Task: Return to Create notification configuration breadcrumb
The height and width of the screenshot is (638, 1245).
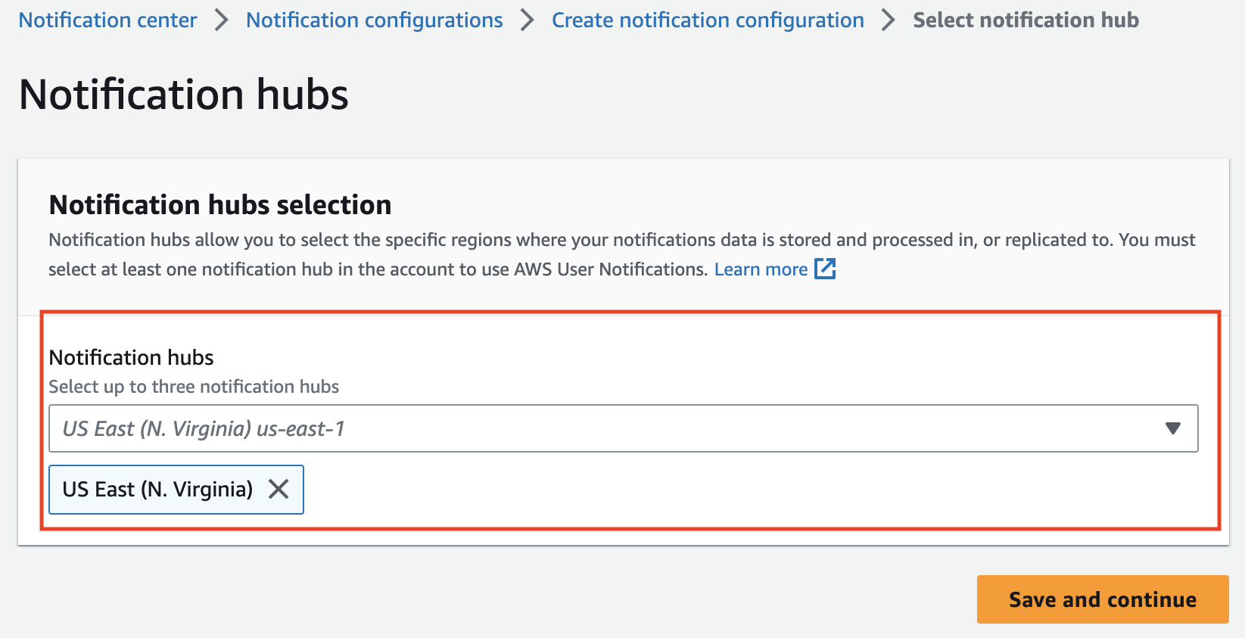Action: coord(708,20)
